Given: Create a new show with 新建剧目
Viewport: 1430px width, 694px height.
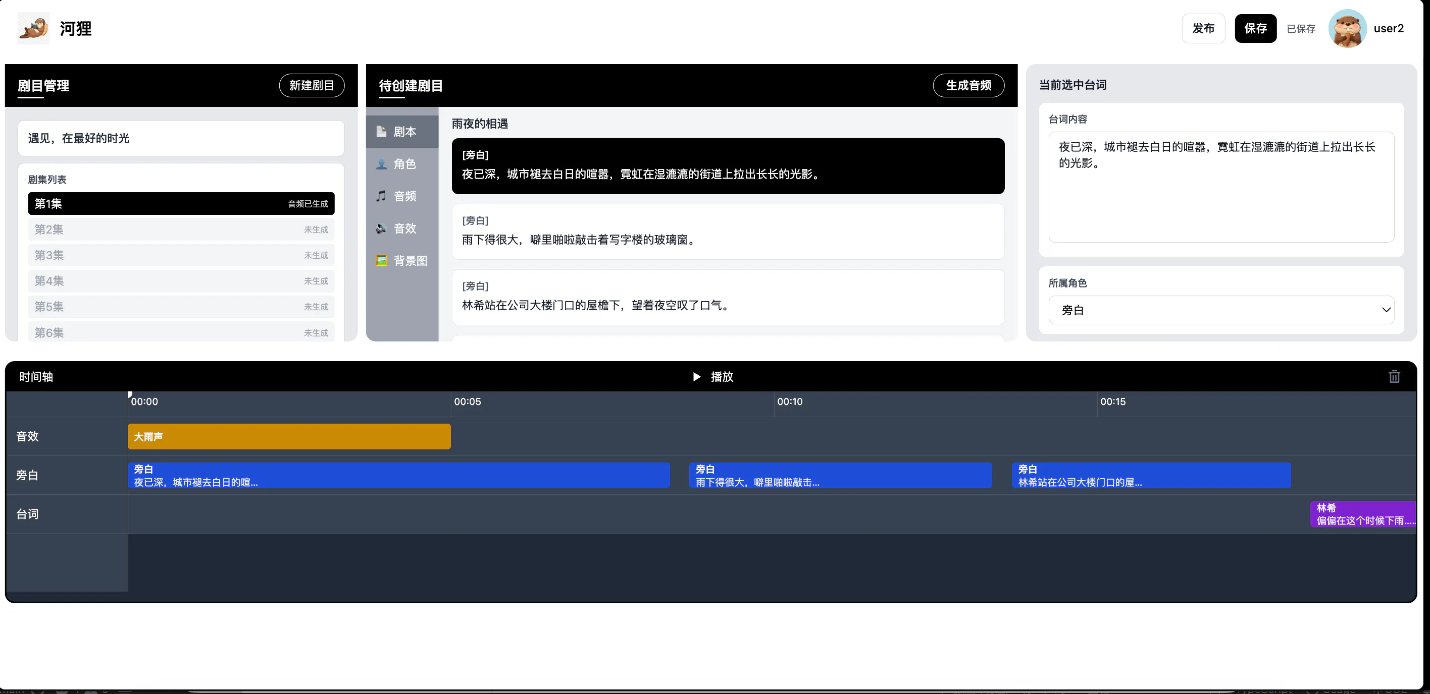Looking at the screenshot, I should click(x=312, y=85).
